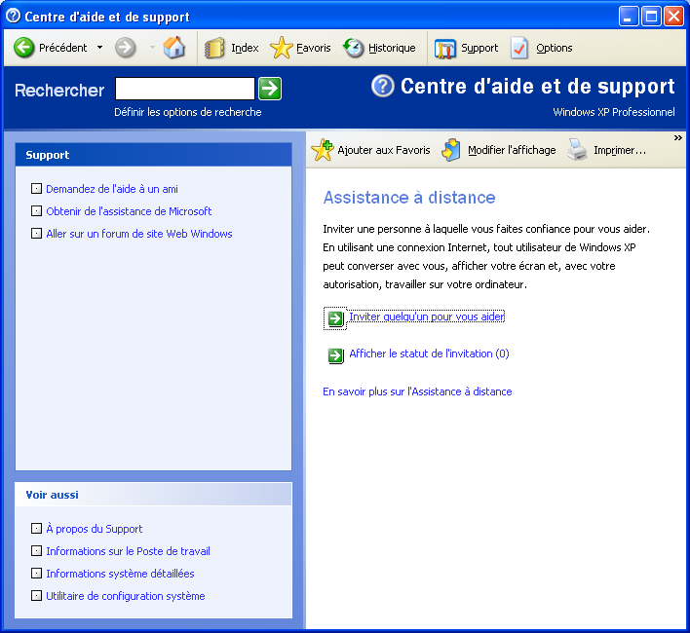Click green arrow icon beside Afficher le statut
This screenshot has height=633, width=690.
(335, 355)
